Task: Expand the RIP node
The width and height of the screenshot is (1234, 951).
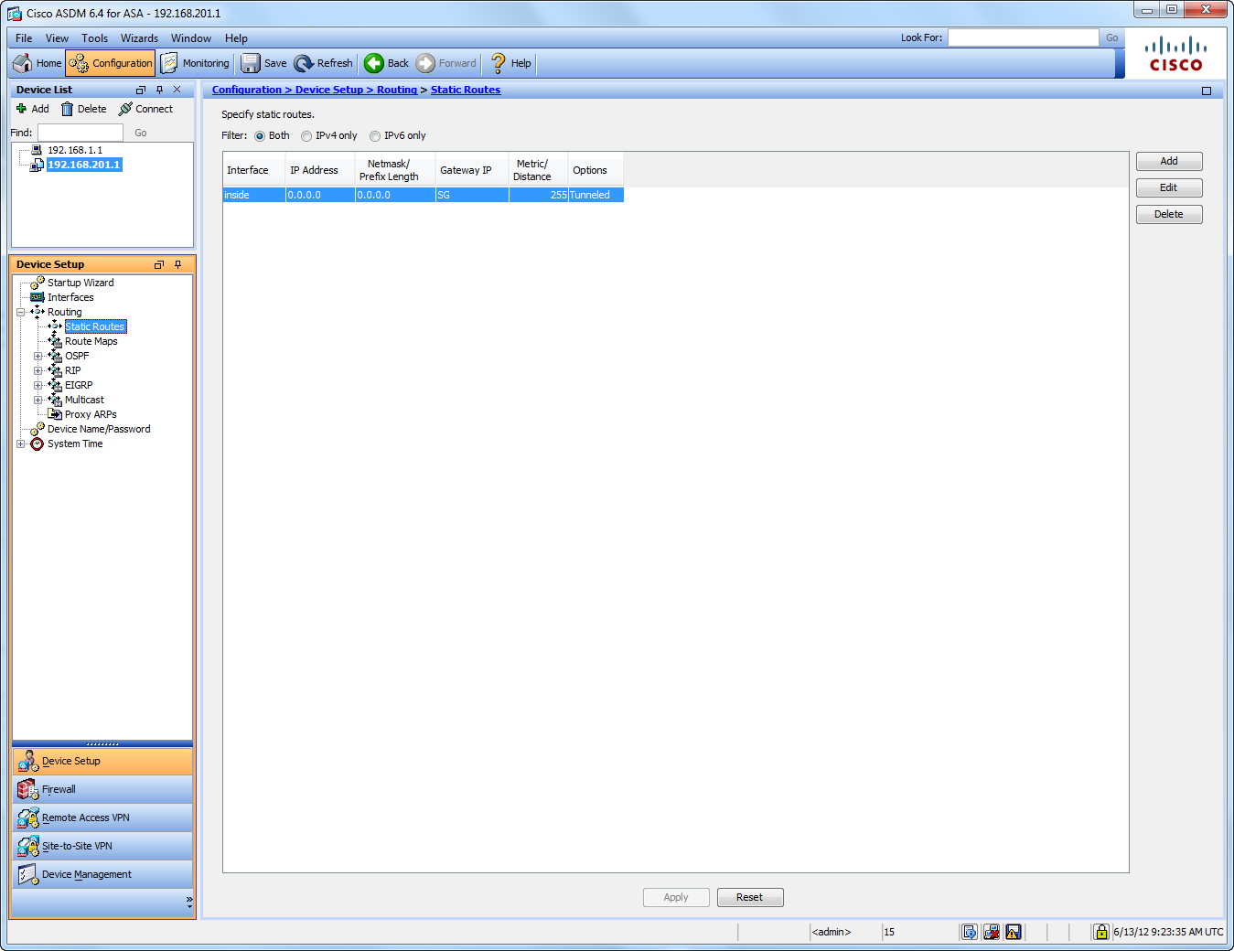Action: pyautogui.click(x=38, y=370)
